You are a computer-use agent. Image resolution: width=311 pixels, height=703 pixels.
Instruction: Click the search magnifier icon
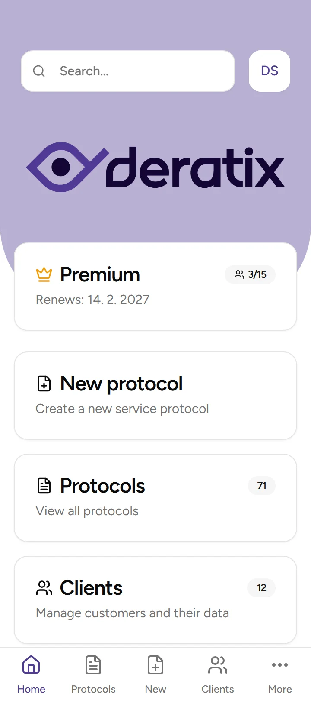pos(39,71)
